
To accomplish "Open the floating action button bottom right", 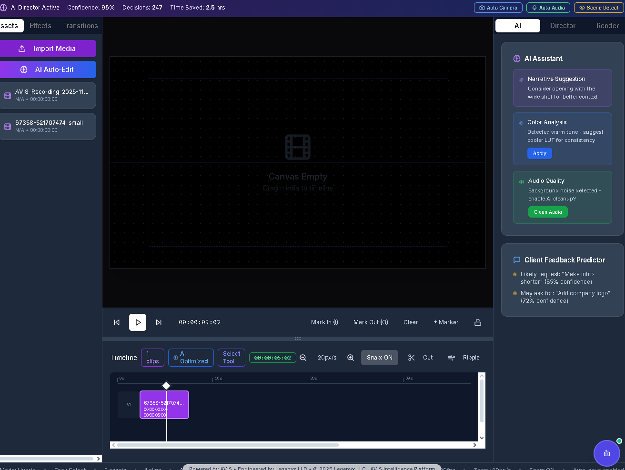I will pos(607,453).
